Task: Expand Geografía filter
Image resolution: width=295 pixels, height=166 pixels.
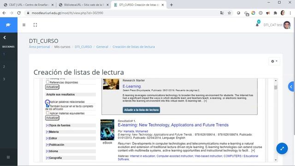Action: coord(54,158)
